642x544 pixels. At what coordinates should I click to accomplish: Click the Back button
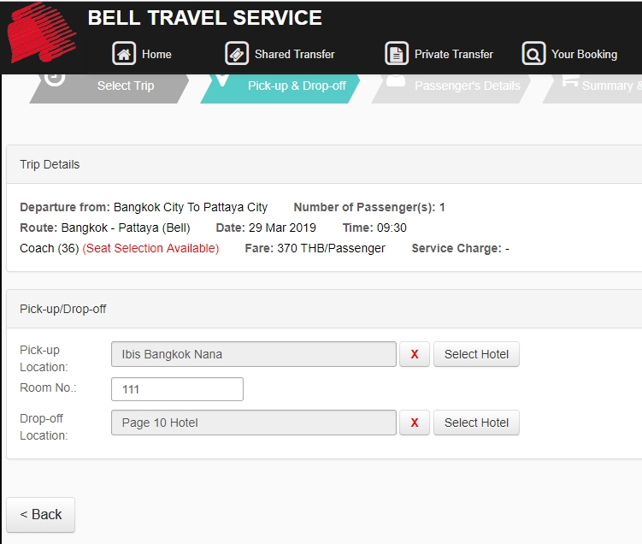click(x=41, y=514)
